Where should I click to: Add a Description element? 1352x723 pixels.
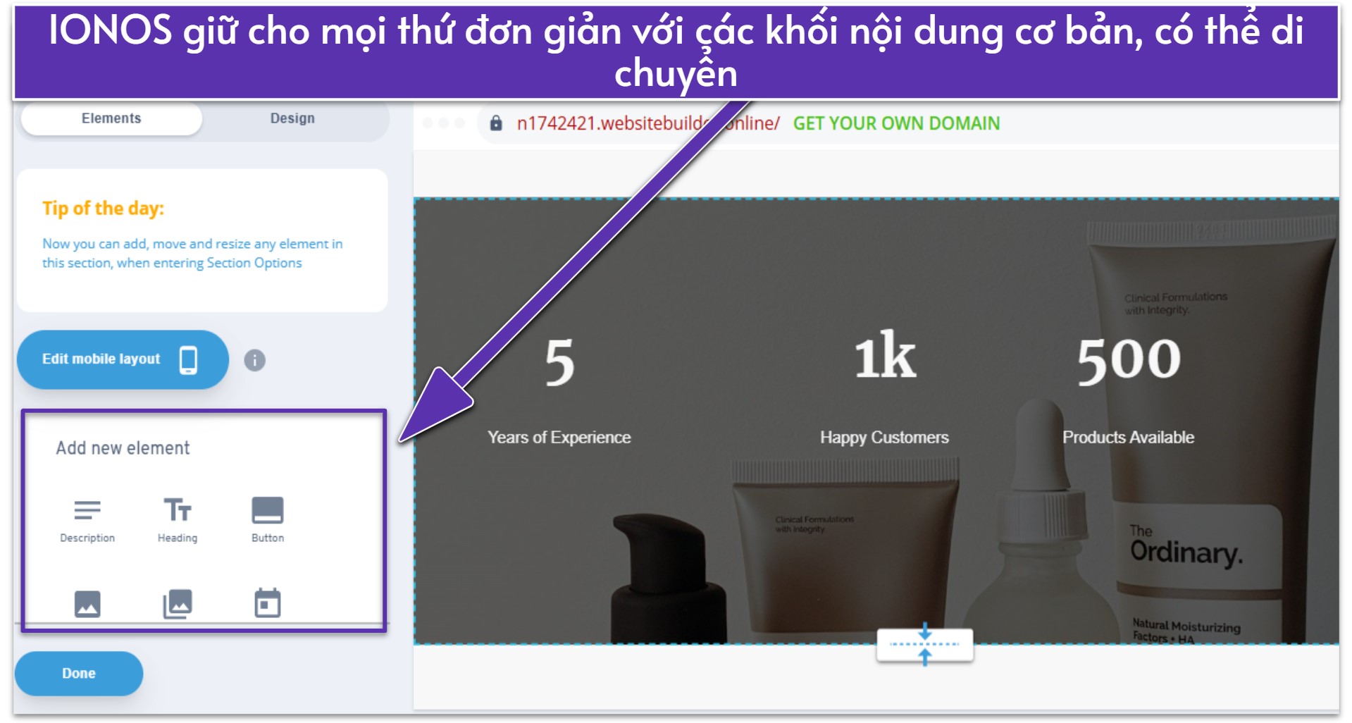(87, 518)
